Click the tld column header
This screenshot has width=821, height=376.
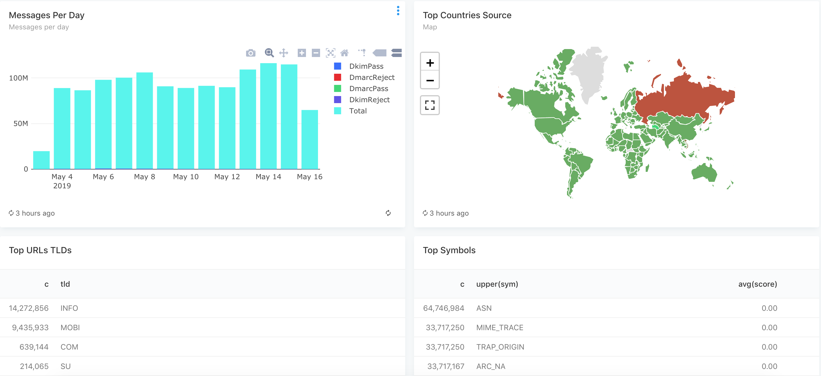pos(65,284)
